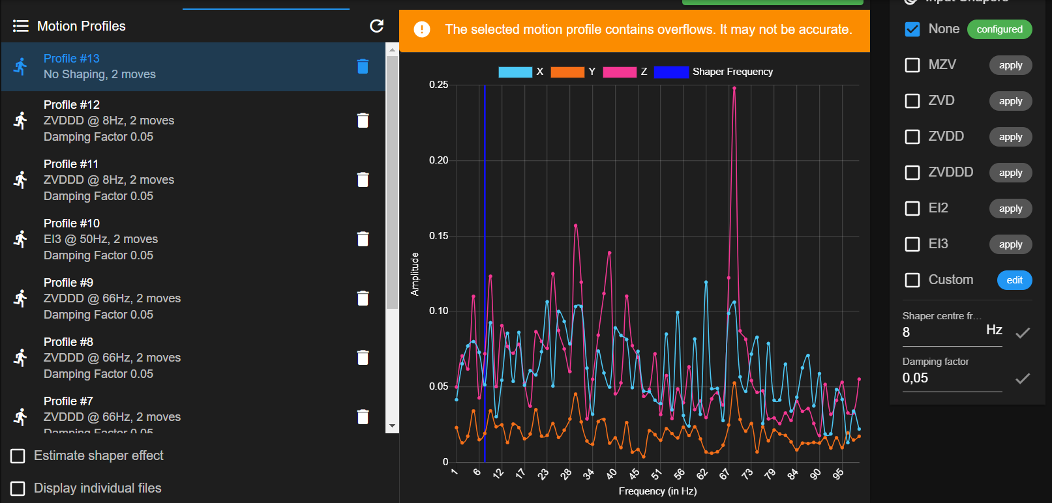Viewport: 1052px width, 503px height.
Task: Enable Display individual files
Action: (x=18, y=489)
